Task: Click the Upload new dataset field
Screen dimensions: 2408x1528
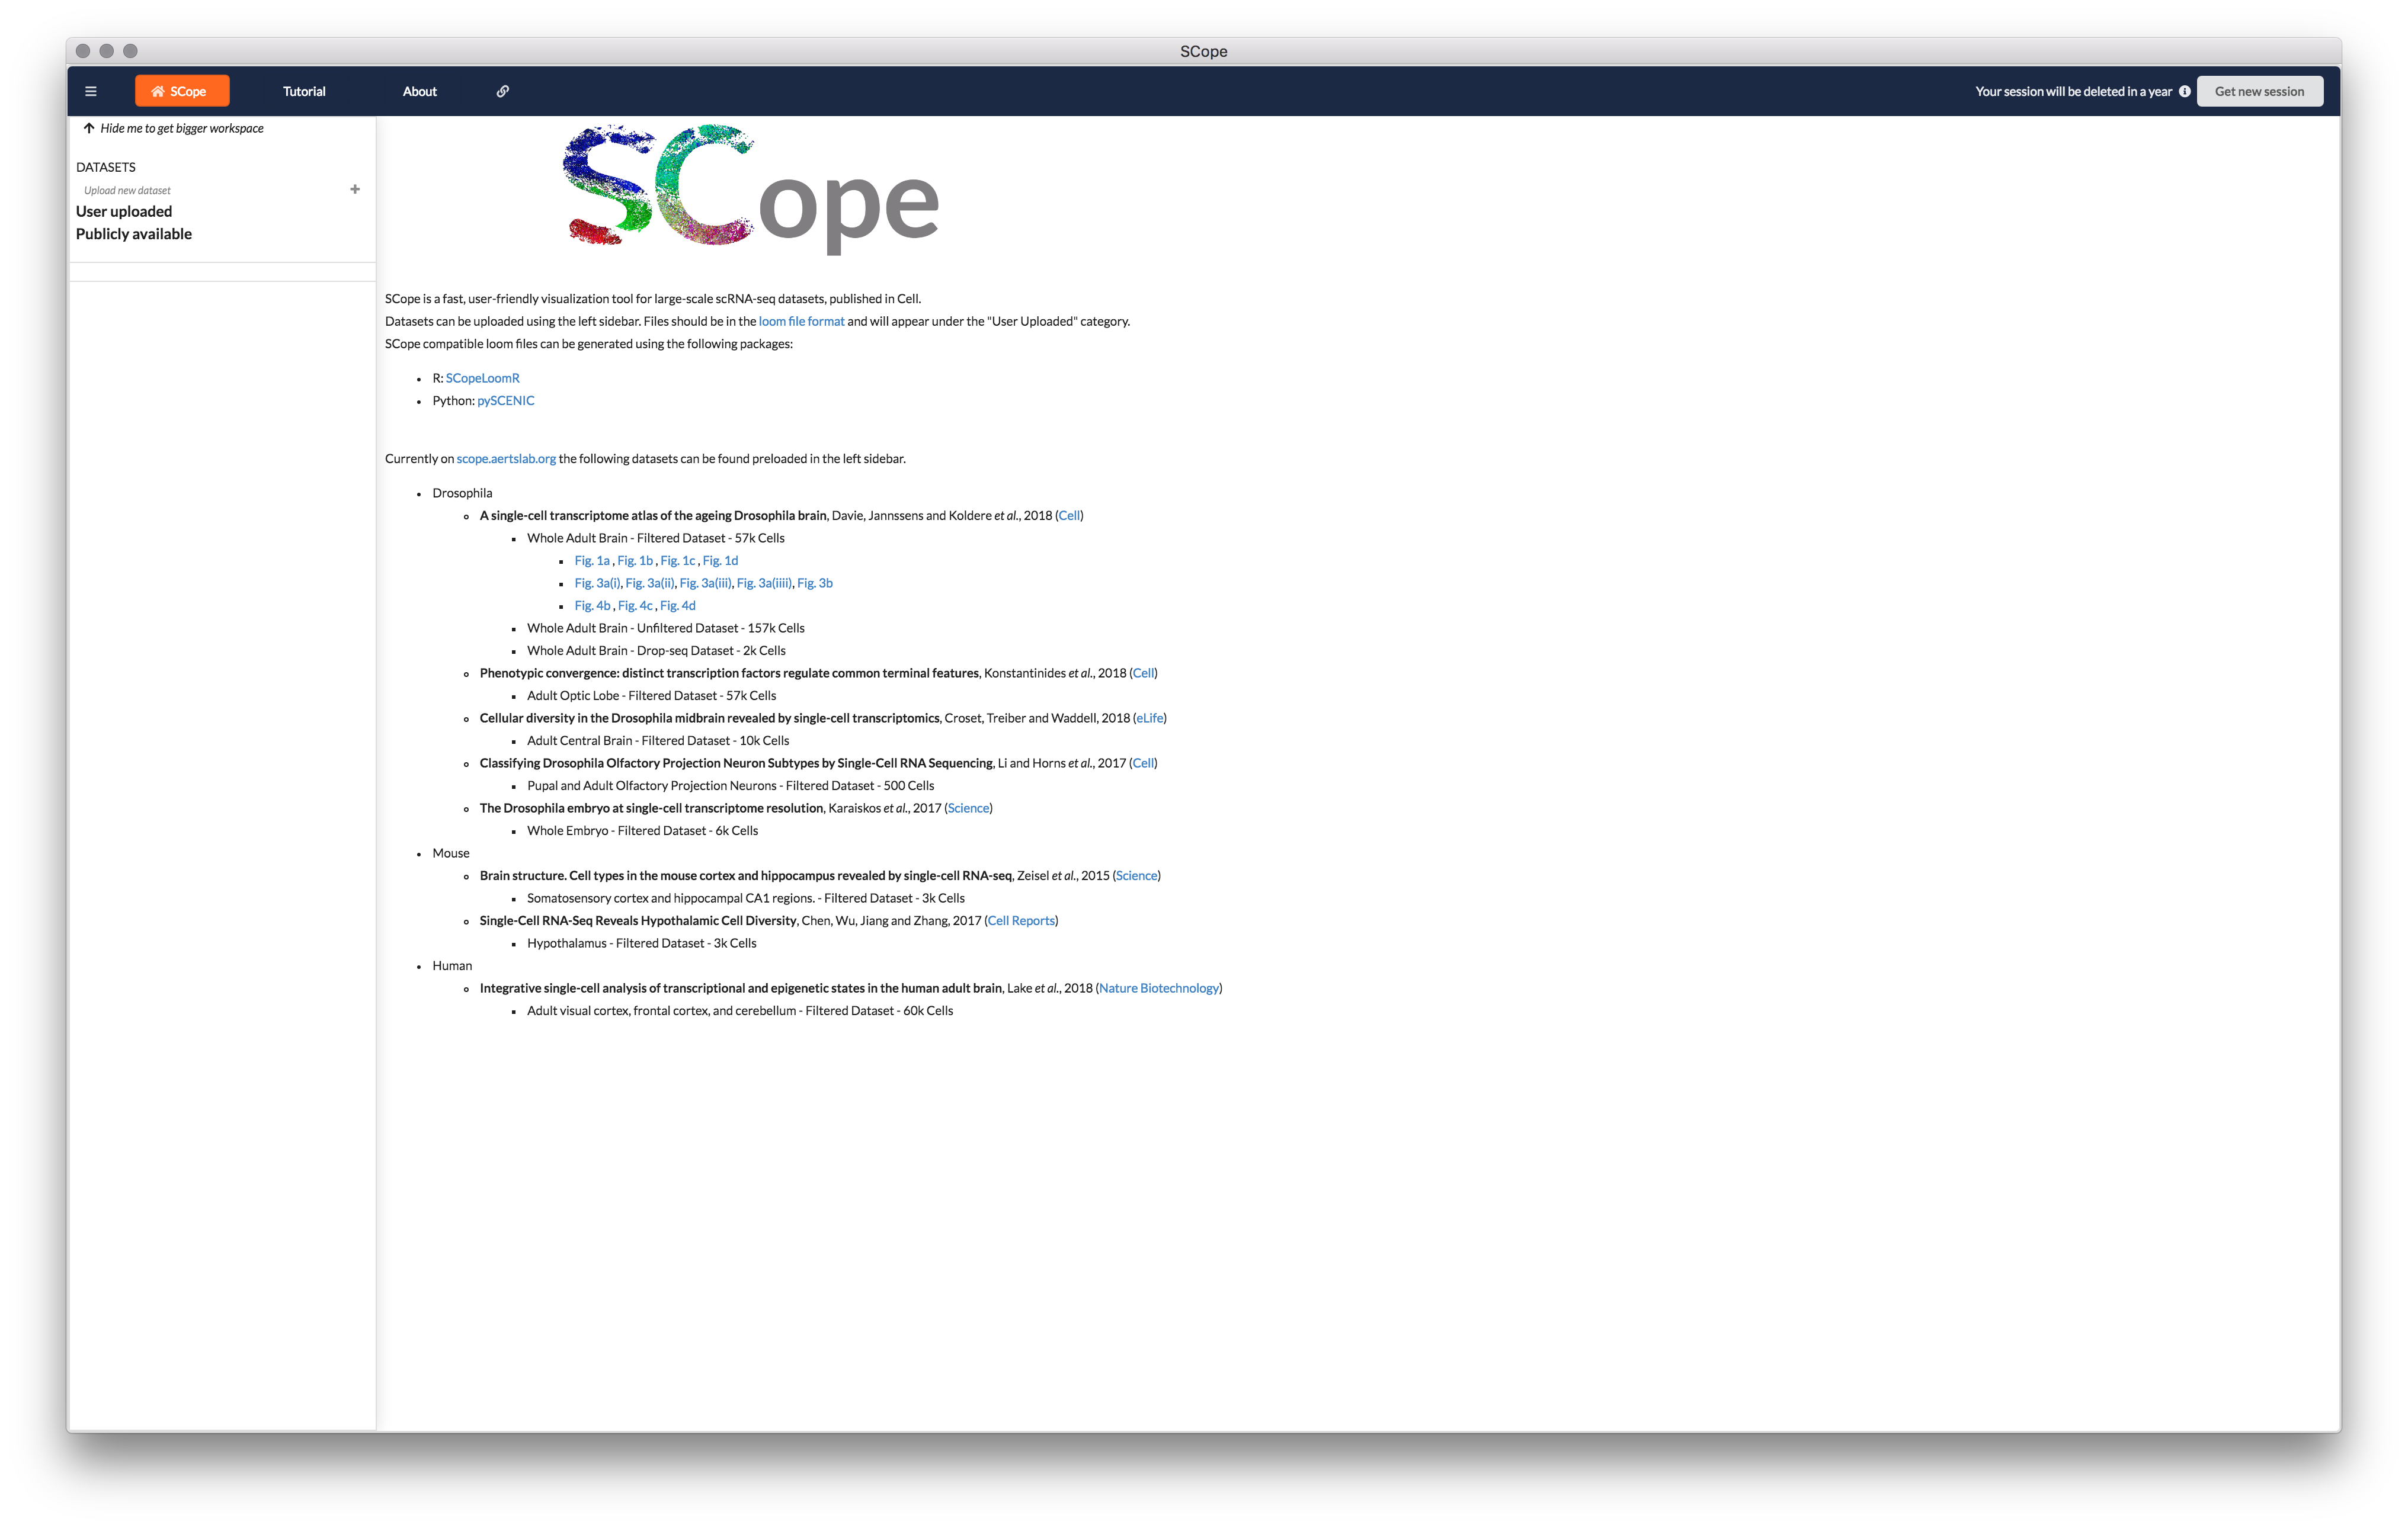Action: [x=127, y=189]
